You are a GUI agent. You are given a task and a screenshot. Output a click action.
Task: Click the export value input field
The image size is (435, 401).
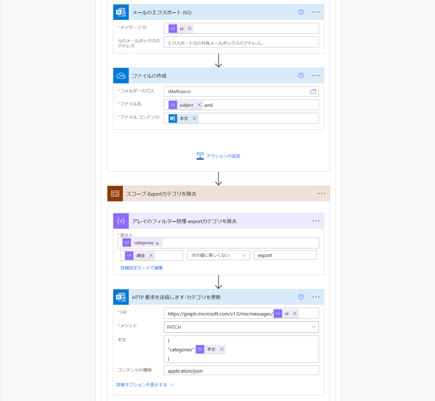tap(285, 255)
